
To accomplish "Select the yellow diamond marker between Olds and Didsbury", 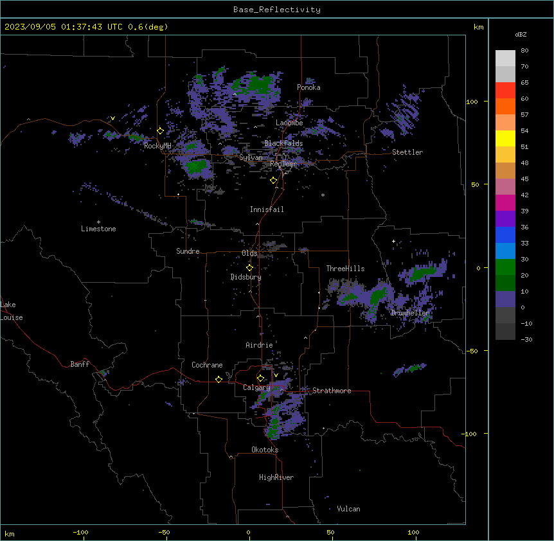I will point(249,267).
